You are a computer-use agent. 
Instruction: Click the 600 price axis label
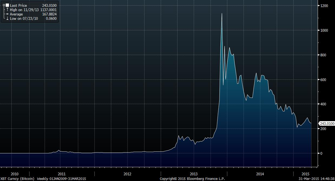pos(323,80)
